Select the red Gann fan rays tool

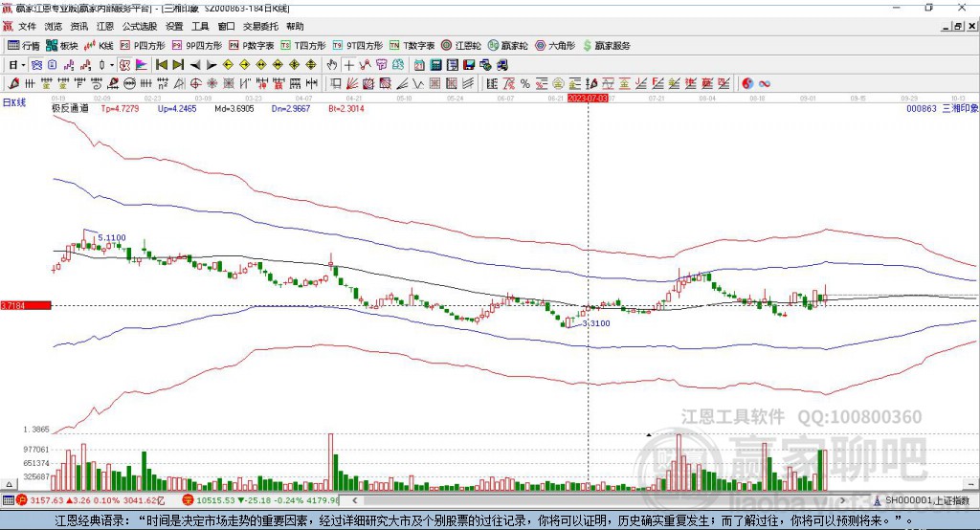pyautogui.click(x=352, y=83)
